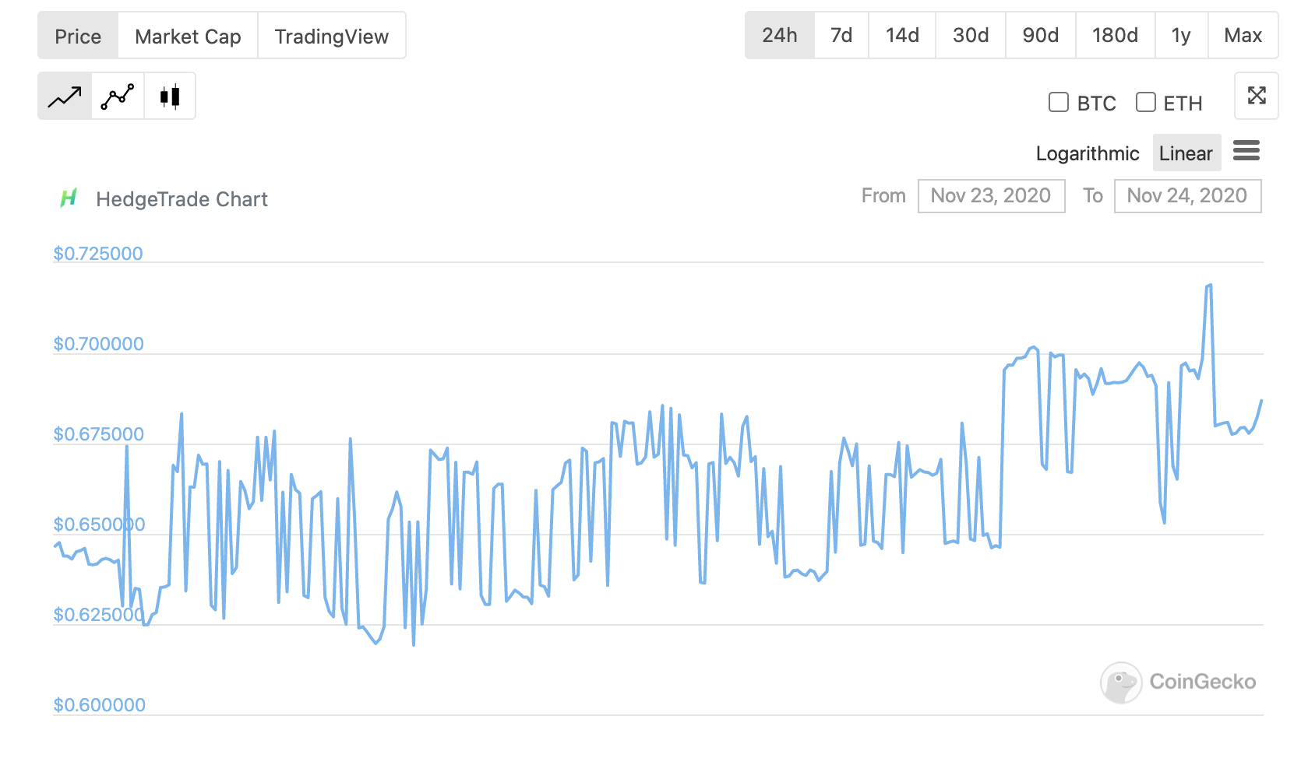Click the price peak on the chart line

(x=1209, y=286)
